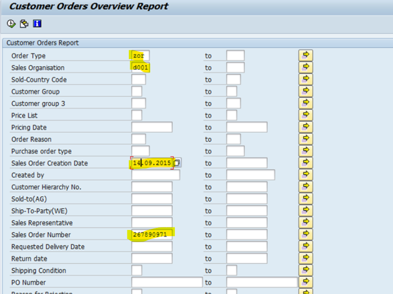Viewport: 393px width, 294px height.
Task: Open multiple selection arrow for Order Type
Action: pos(306,55)
